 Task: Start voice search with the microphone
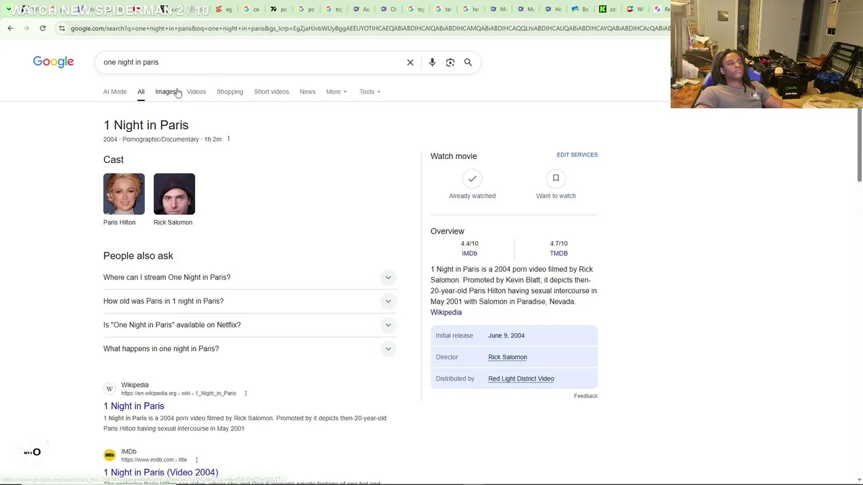pyautogui.click(x=432, y=63)
